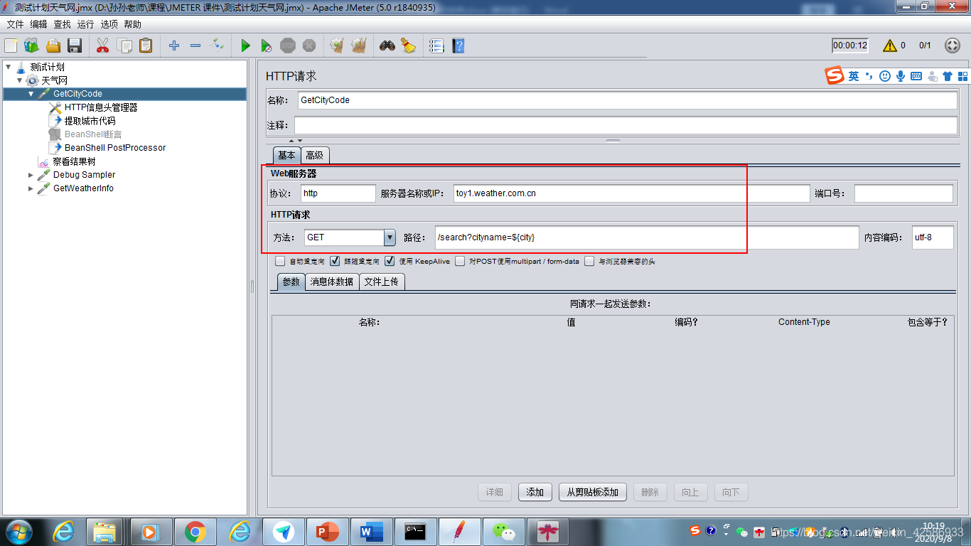Open Chrome from the taskbar
971x546 pixels.
pos(195,532)
